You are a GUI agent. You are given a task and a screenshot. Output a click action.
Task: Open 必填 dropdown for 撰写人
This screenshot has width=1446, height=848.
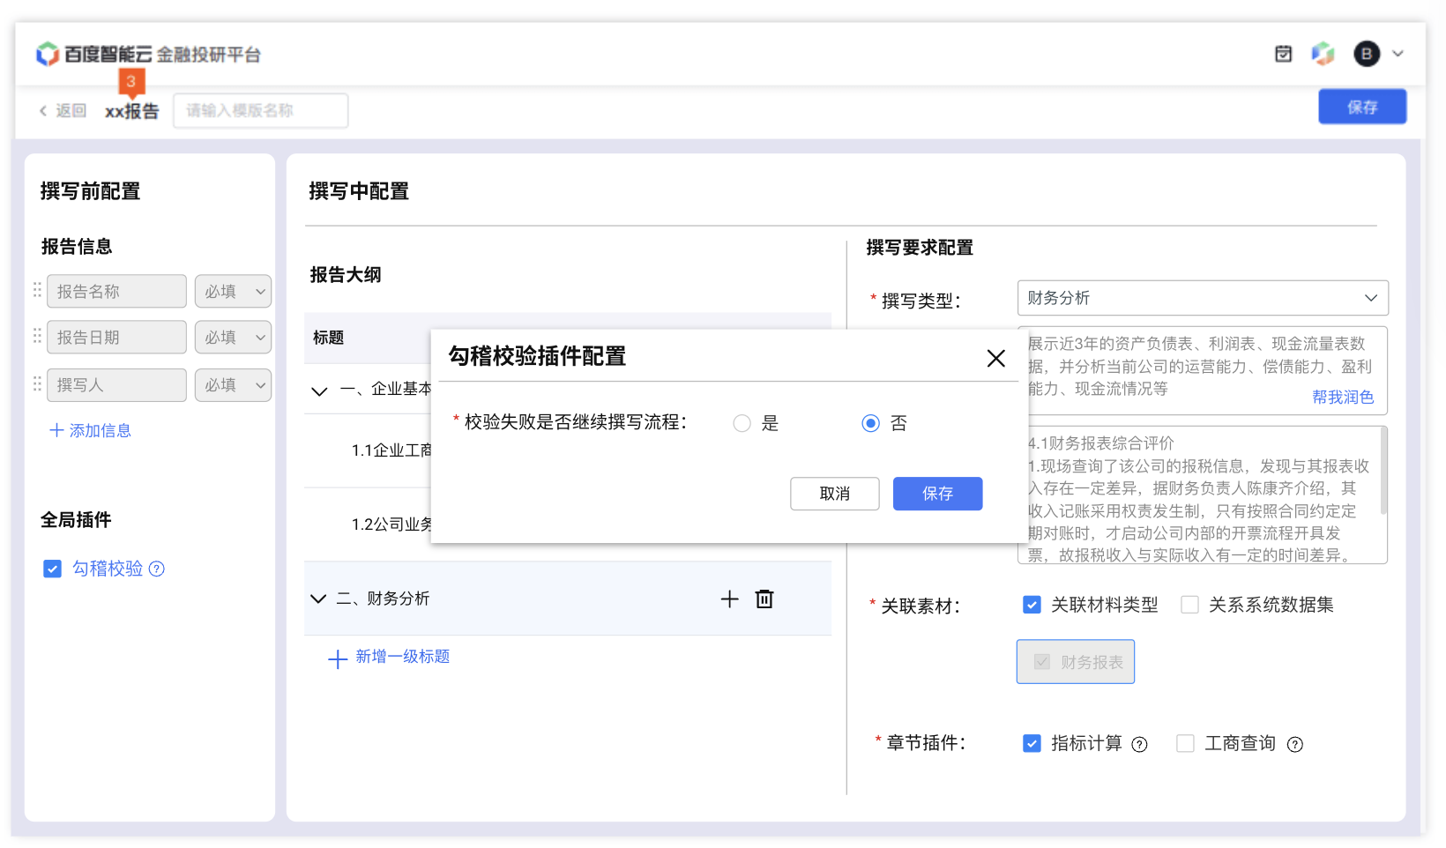tap(233, 384)
